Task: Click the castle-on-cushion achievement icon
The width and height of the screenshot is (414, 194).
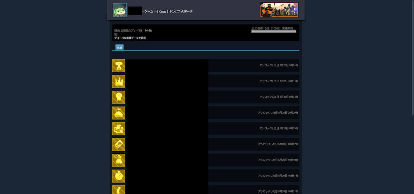Action: [x=119, y=113]
